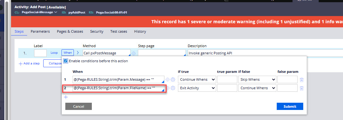Click the Submit button
The height and width of the screenshot is (120, 343).
tap(290, 106)
